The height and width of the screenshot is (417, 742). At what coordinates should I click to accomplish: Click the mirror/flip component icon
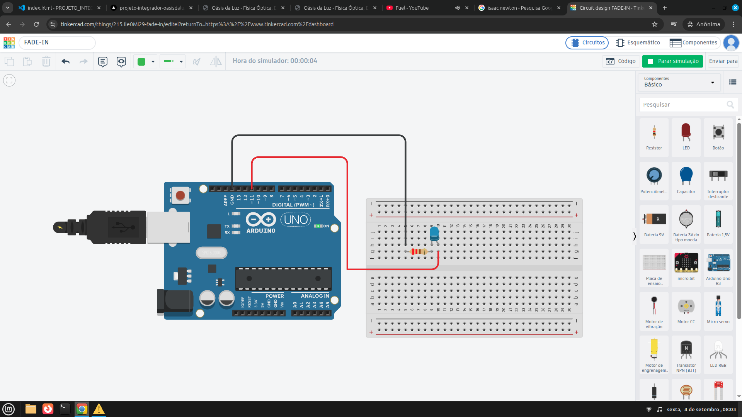pos(216,61)
